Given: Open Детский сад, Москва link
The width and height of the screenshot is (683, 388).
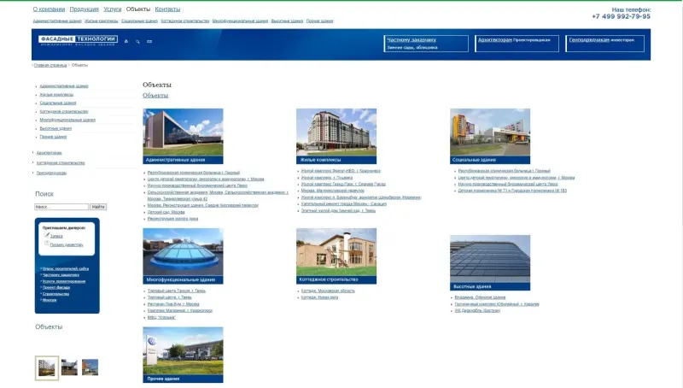Looking at the screenshot, I should [166, 212].
